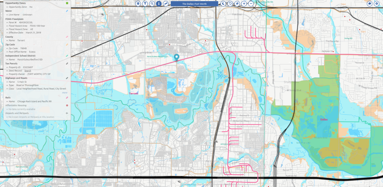Click the Tax Parcels pencil icon

(67, 63)
